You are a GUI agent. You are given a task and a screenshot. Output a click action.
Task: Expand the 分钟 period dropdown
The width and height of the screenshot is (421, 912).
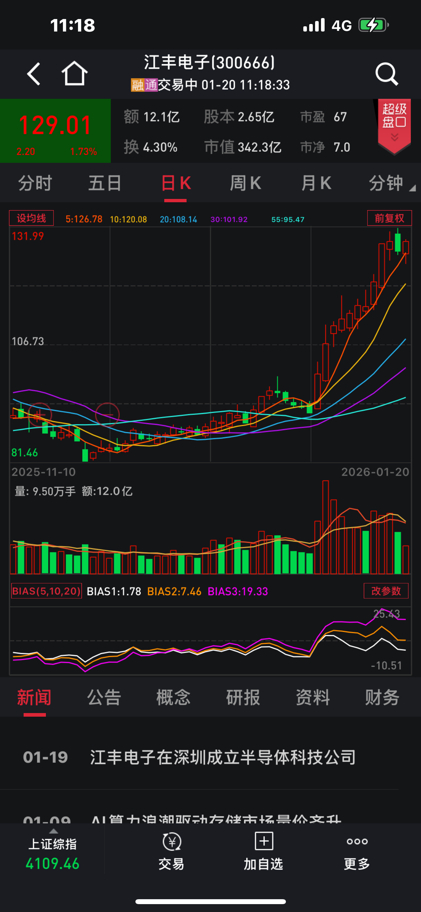click(392, 183)
